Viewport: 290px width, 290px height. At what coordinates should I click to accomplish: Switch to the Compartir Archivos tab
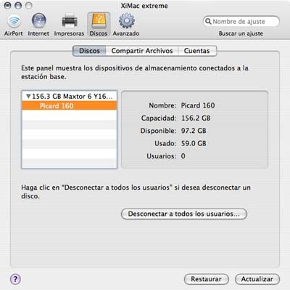coord(142,51)
